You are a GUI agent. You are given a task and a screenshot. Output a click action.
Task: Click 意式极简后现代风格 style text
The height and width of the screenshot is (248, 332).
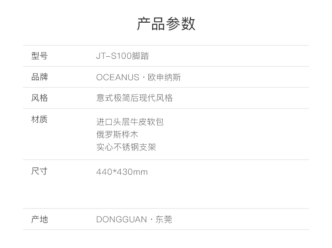point(134,98)
